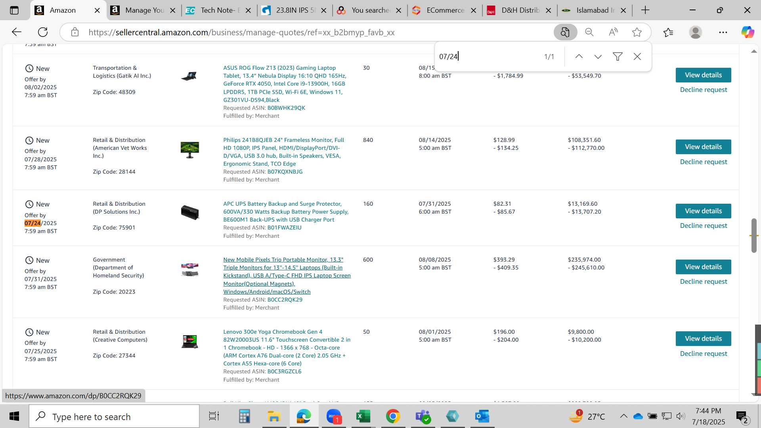This screenshot has height=428, width=761.
Task: Launch the Copilot sidebar icon
Action: (x=748, y=32)
